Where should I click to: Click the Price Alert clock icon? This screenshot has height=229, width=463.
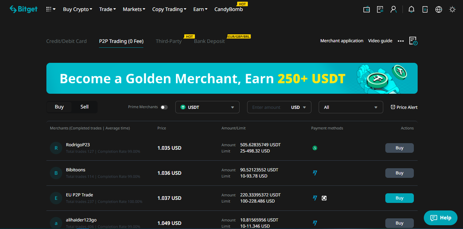pyautogui.click(x=393, y=107)
